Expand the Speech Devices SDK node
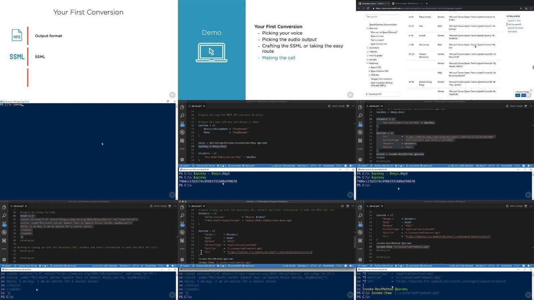 (x=369, y=71)
